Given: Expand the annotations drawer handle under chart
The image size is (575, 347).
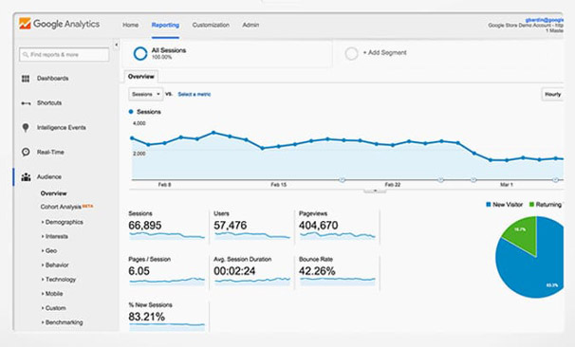Looking at the screenshot, I should [x=375, y=191].
